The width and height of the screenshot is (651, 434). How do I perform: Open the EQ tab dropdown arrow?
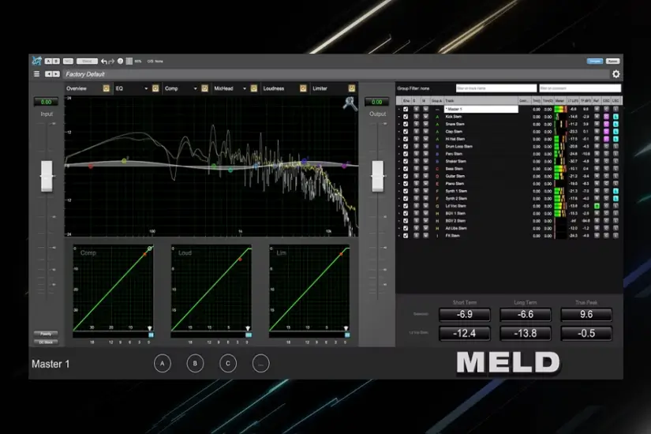146,88
